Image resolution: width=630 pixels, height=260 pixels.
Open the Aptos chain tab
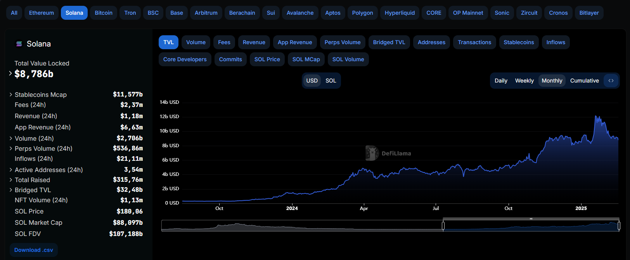333,13
